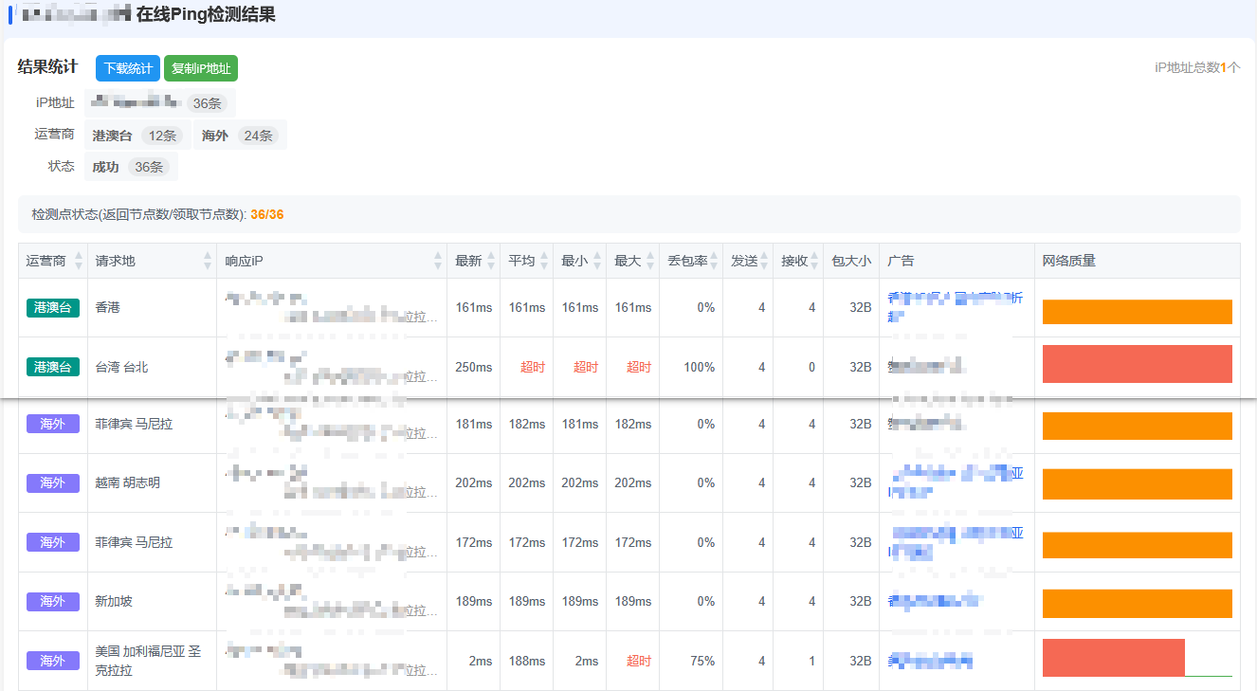
Task: Click 新加坡 row orange quality bar
Action: tap(1138, 604)
